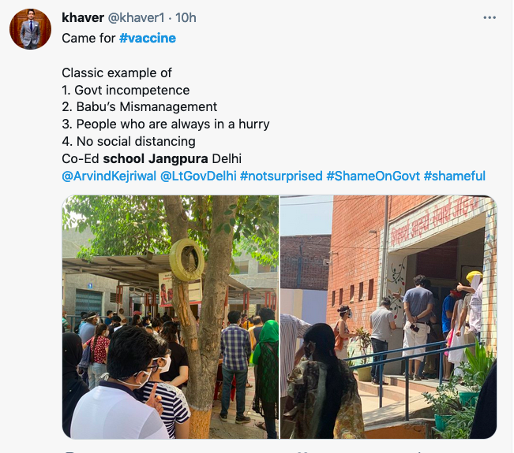Browse the #ShameOnGovt hashtag

tap(373, 176)
